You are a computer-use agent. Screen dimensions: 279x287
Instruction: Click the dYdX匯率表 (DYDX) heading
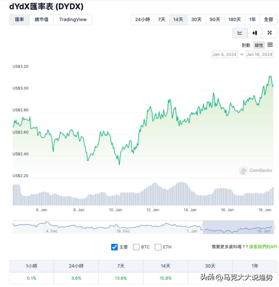point(46,6)
